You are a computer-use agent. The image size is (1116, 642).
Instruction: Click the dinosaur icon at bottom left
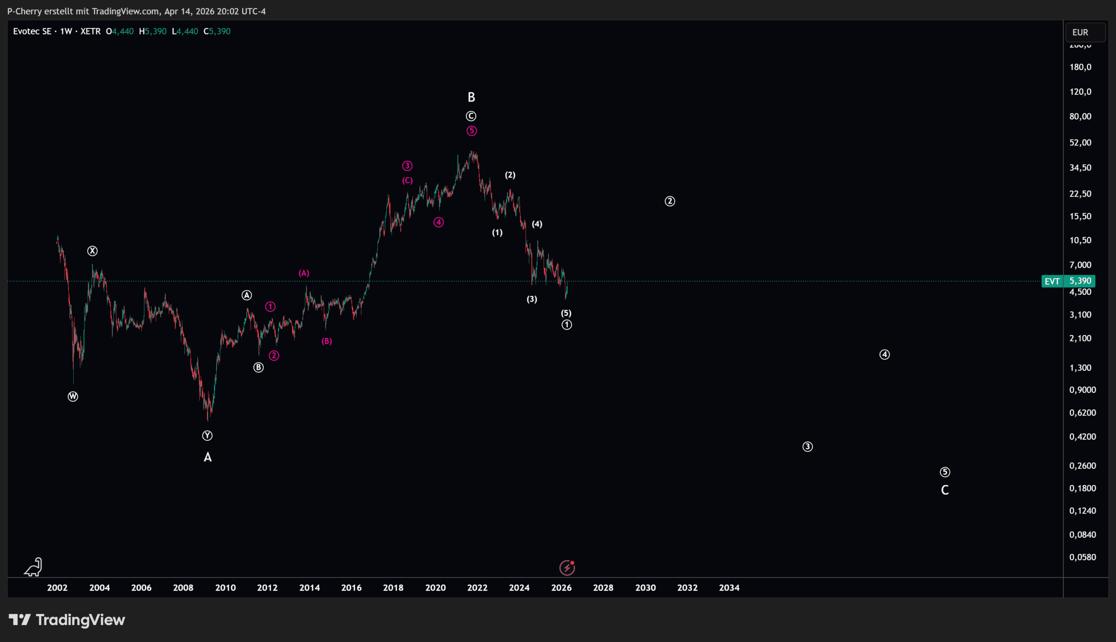point(34,567)
